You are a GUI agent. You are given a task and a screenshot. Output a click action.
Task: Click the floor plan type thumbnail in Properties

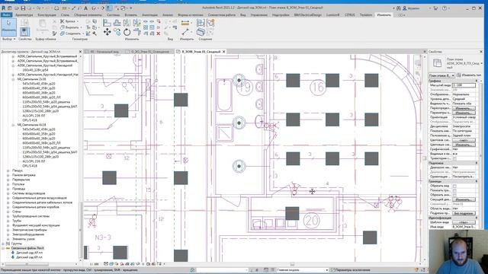tap(437, 63)
